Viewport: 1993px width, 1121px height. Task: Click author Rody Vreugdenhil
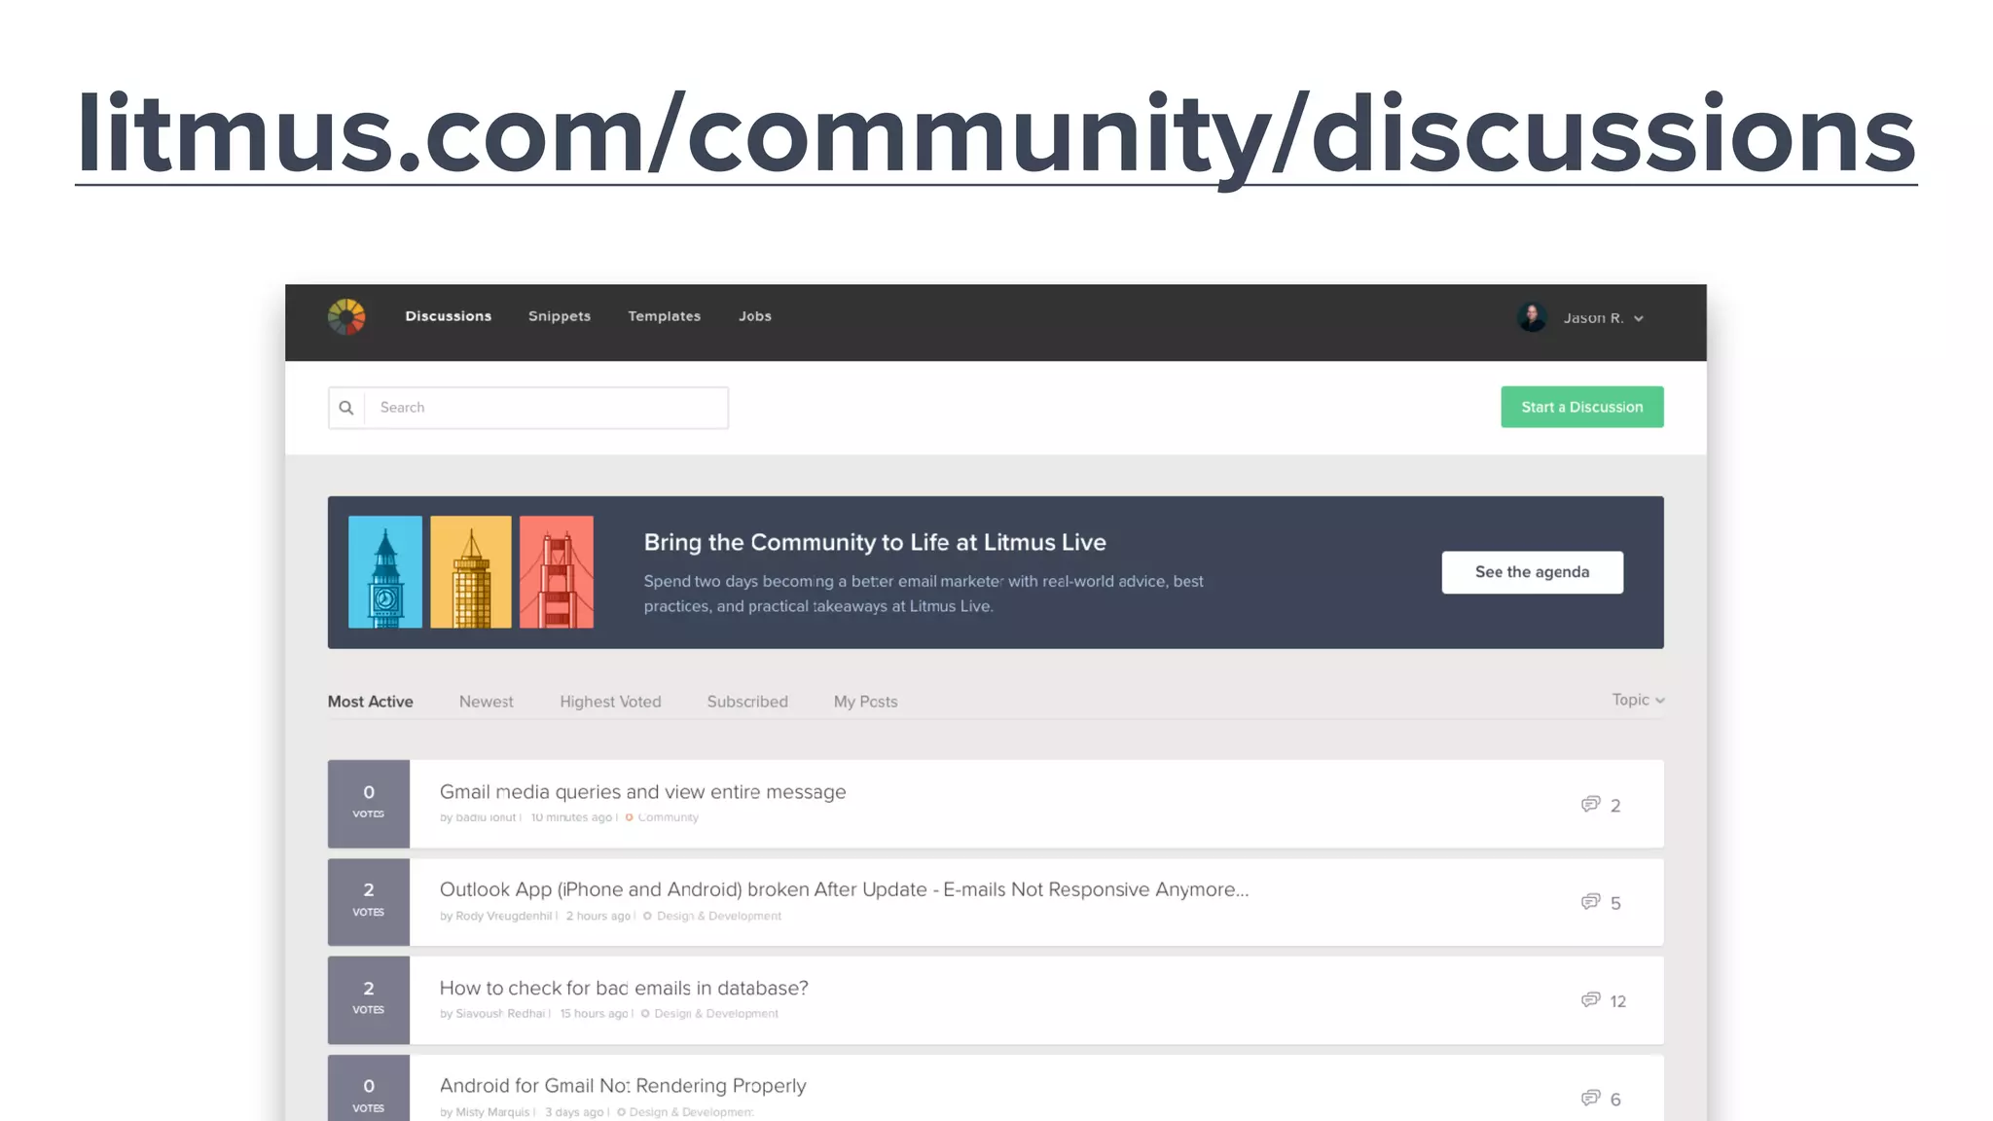(503, 916)
